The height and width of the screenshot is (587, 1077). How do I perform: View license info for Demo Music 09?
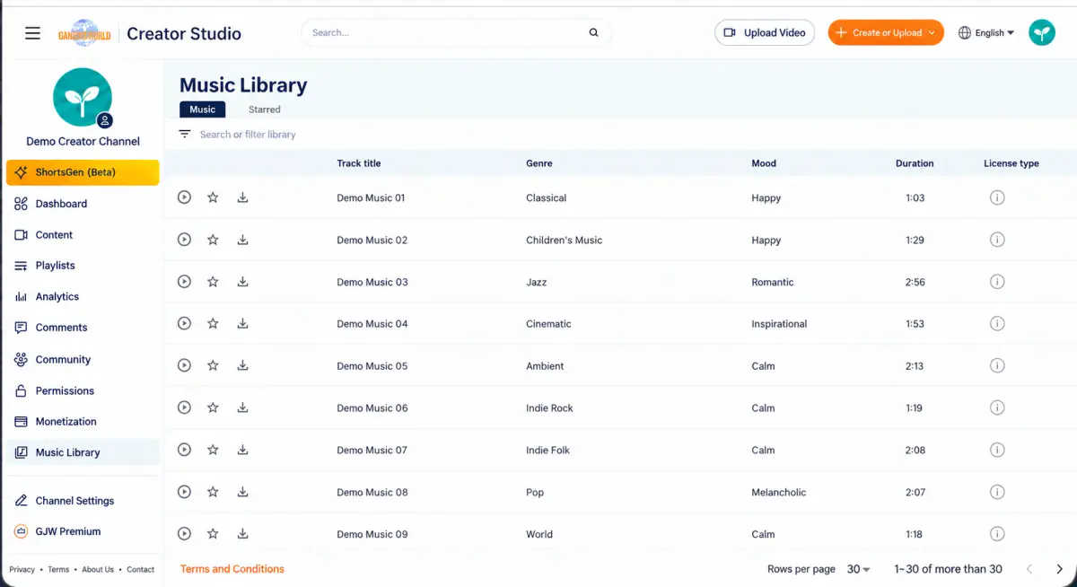(996, 533)
